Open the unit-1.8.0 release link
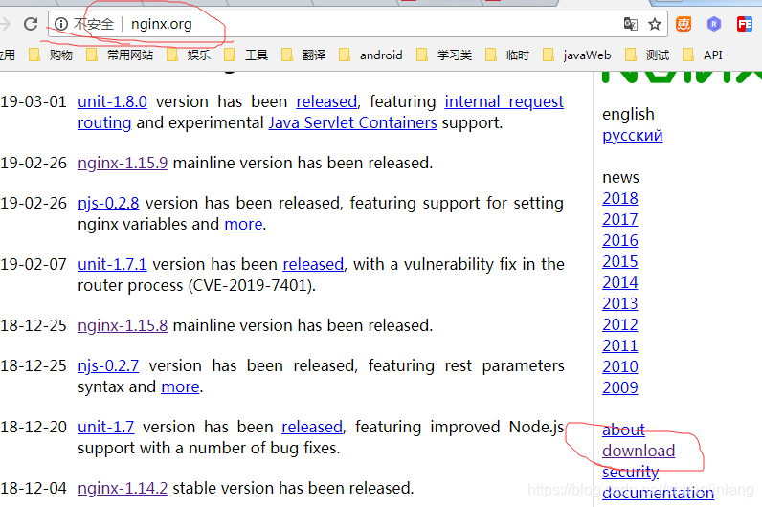 pos(112,101)
